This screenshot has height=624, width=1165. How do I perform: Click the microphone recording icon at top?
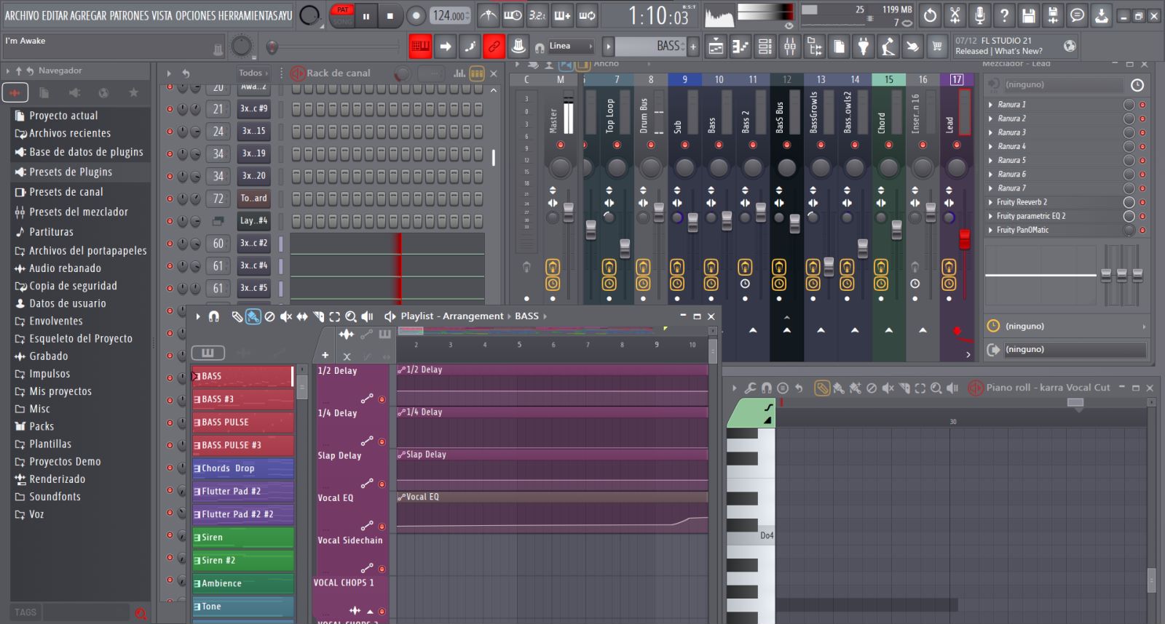[x=979, y=15]
